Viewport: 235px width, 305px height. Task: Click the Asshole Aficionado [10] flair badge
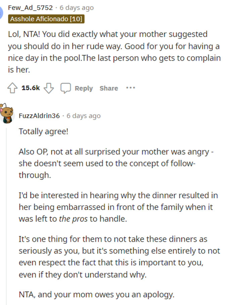[47, 19]
